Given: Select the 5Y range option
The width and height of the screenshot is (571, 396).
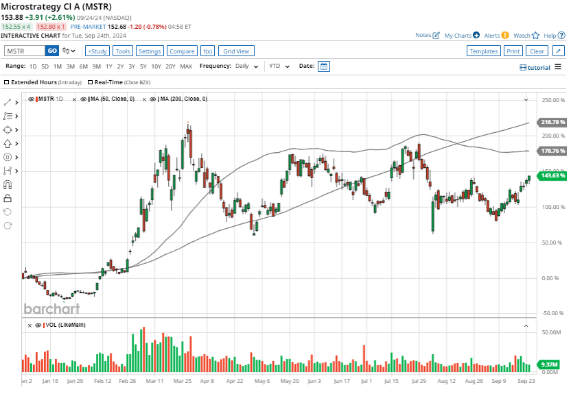Looking at the screenshot, I should pos(143,66).
